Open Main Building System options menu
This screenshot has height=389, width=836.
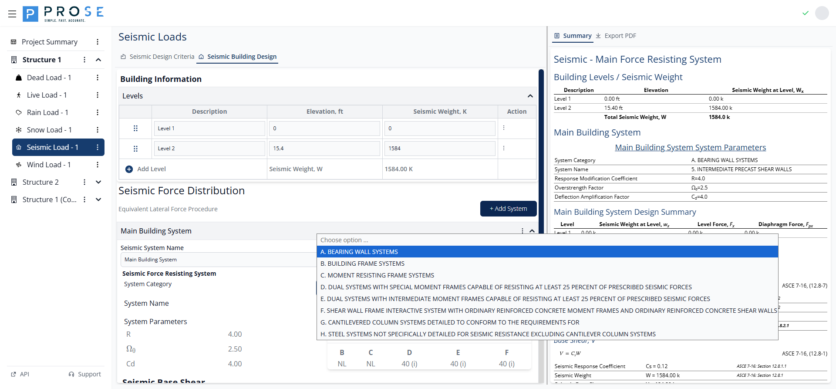pos(522,231)
